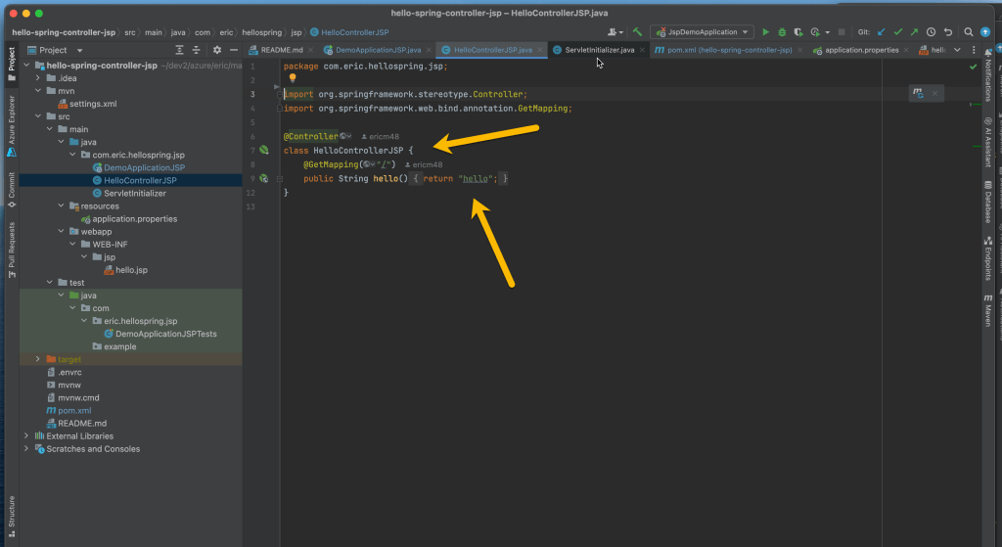Click Git update project arrow icon

[x=881, y=32]
